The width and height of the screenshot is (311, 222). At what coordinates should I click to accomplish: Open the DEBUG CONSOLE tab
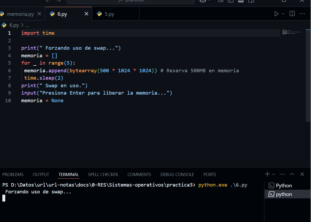tap(177, 174)
